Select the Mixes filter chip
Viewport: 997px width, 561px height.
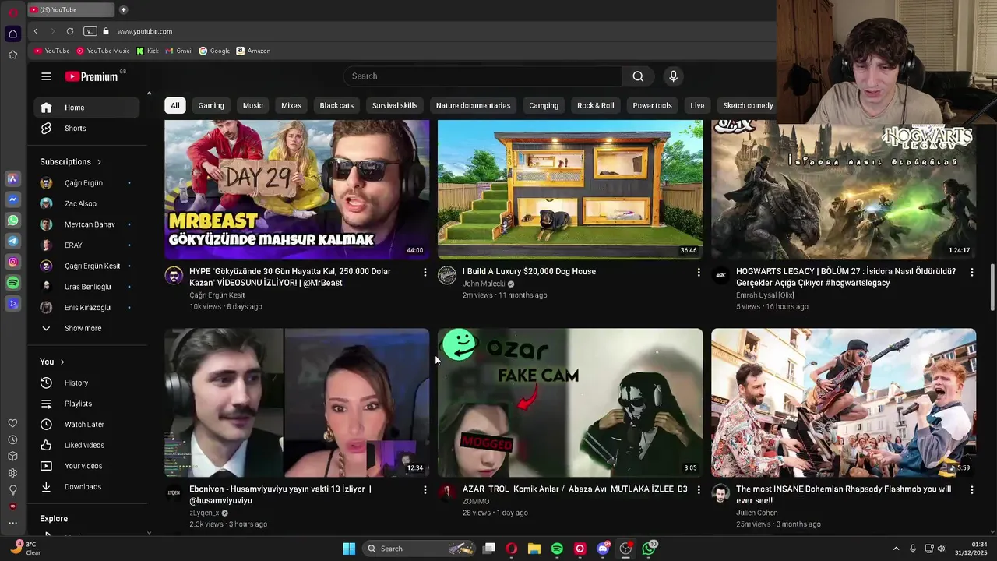291,105
